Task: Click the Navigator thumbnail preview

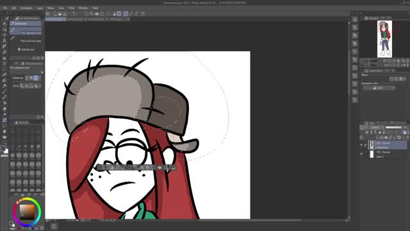Action: tap(384, 38)
